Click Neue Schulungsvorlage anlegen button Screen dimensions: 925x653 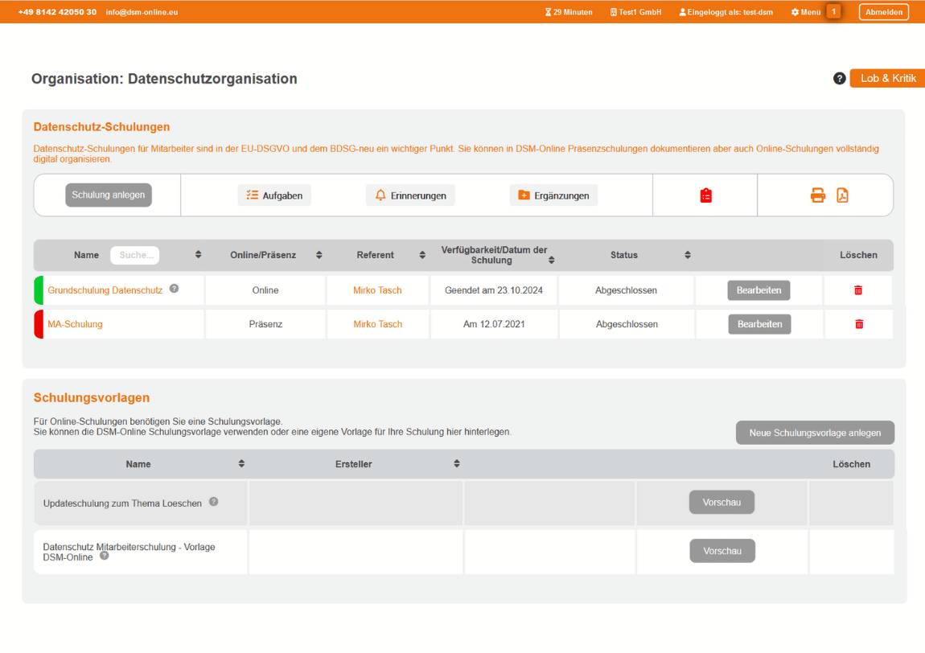coord(814,433)
